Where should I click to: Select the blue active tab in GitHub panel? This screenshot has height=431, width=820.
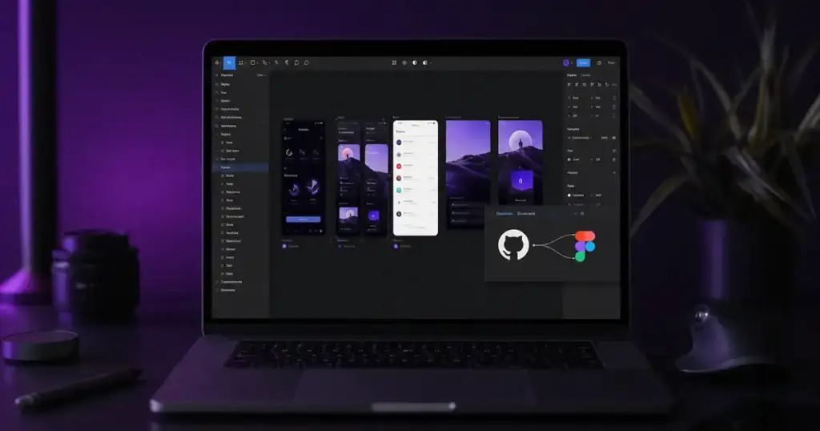pyautogui.click(x=504, y=213)
